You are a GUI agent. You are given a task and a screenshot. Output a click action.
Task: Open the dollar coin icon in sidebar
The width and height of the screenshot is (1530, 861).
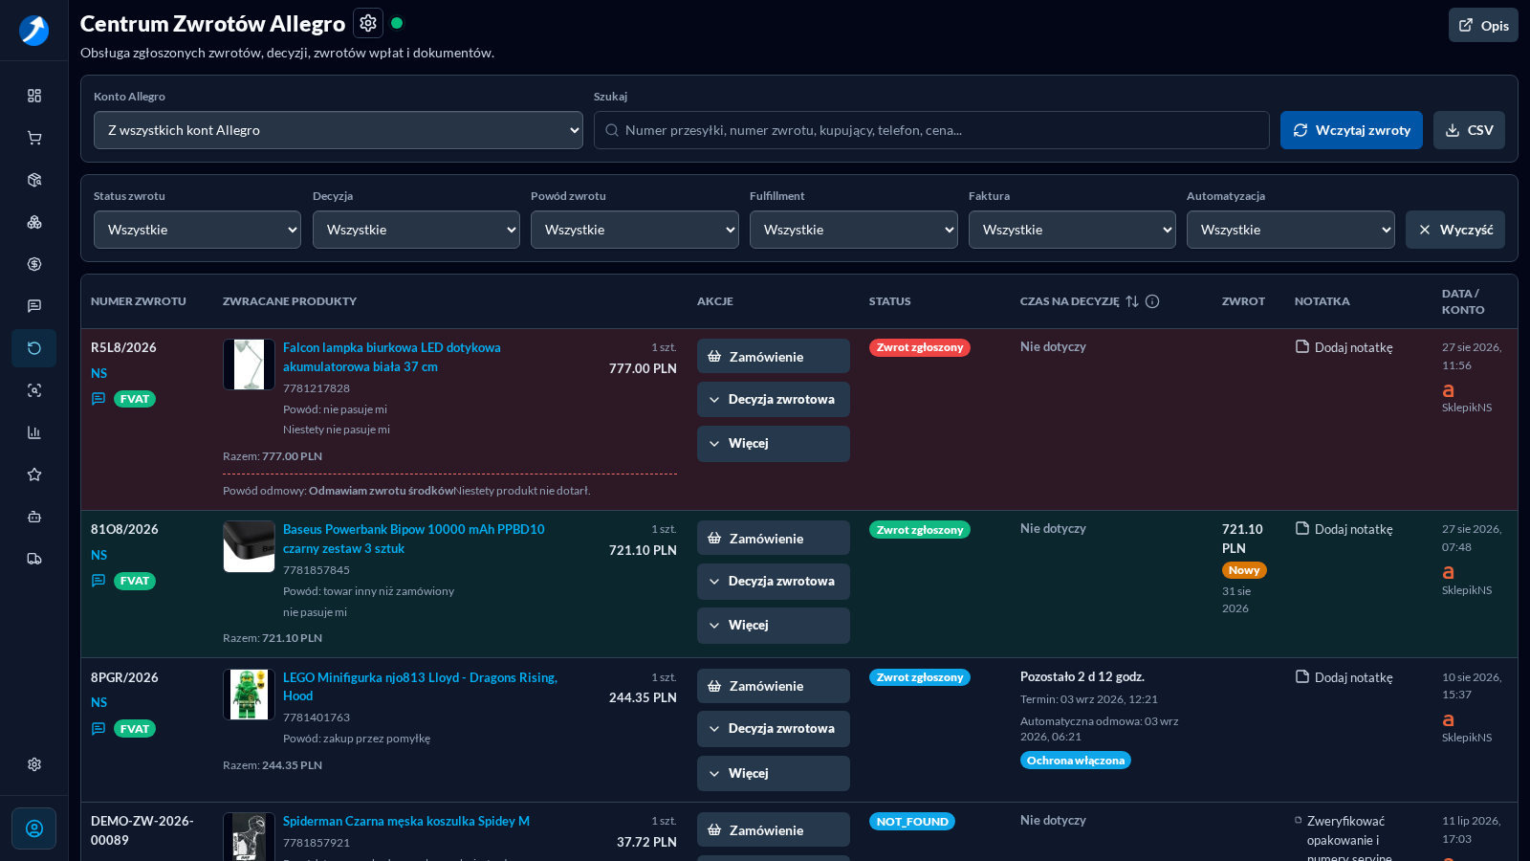point(34,264)
